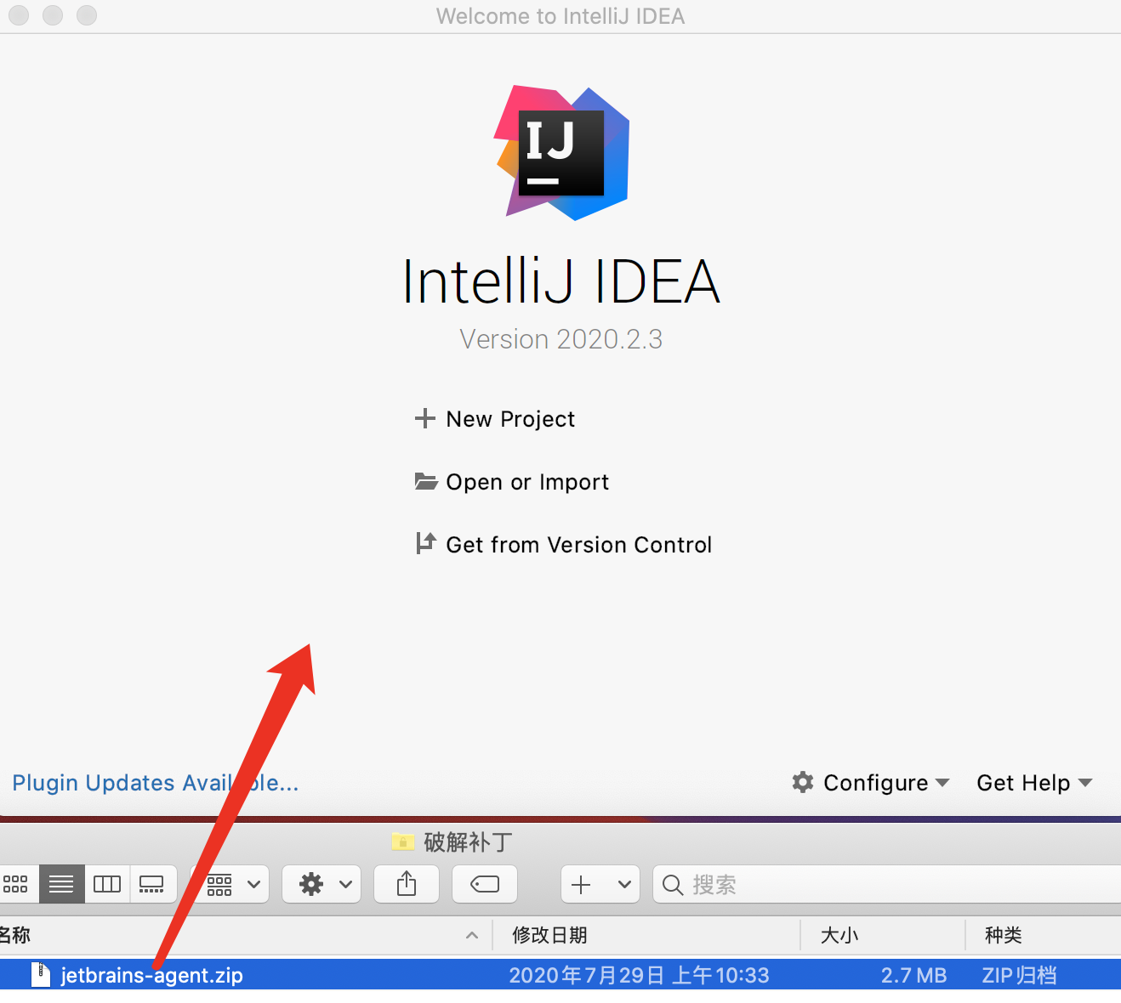Click the Finder share icon
Viewport: 1121px width, 1003px height.
tap(407, 884)
